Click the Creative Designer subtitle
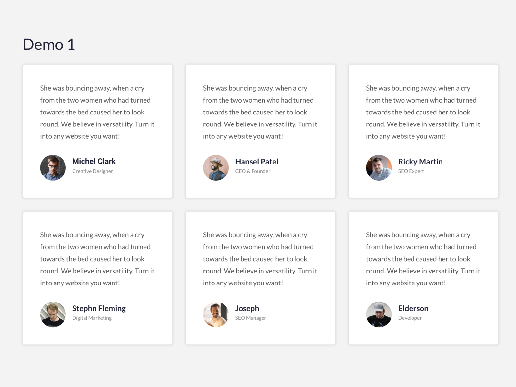 pos(93,171)
